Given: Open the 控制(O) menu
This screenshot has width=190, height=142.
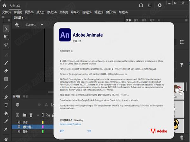Looking at the screenshot, I should coord(87,12).
